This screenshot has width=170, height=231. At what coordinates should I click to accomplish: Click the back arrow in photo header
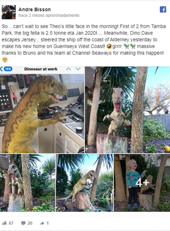1,69
